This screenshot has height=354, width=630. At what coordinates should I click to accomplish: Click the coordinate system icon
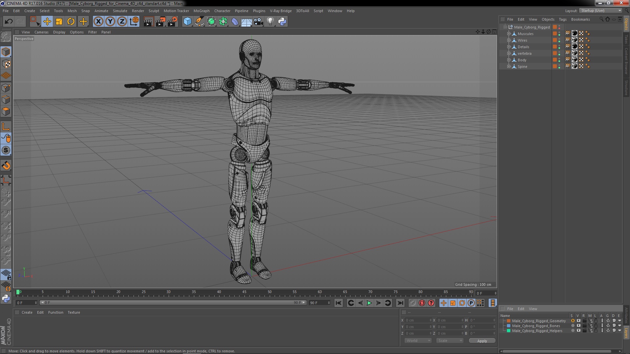pos(134,22)
